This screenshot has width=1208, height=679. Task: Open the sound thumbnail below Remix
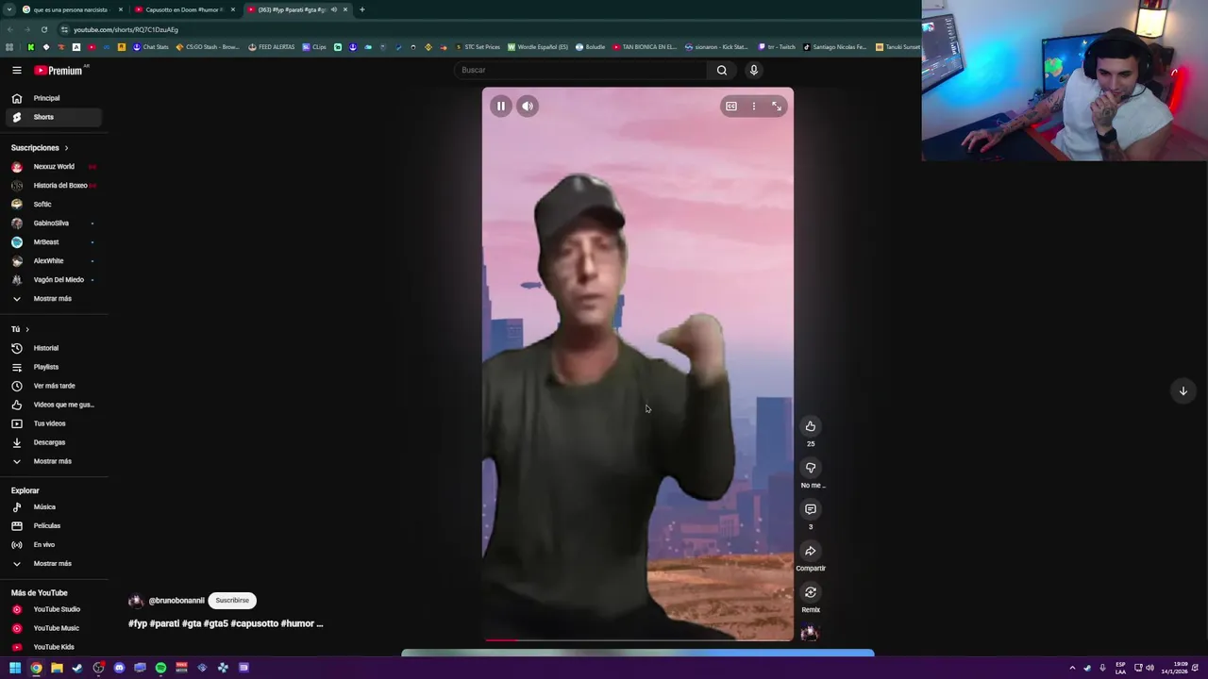[809, 633]
